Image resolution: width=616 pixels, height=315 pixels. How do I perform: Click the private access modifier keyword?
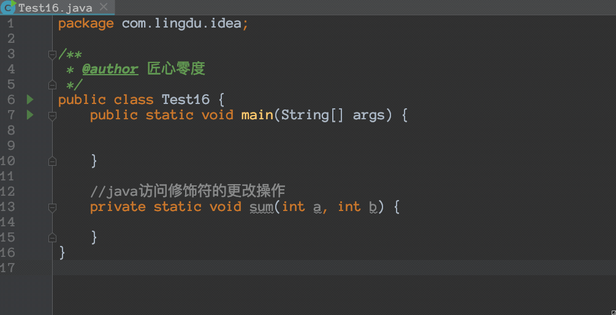click(x=118, y=207)
